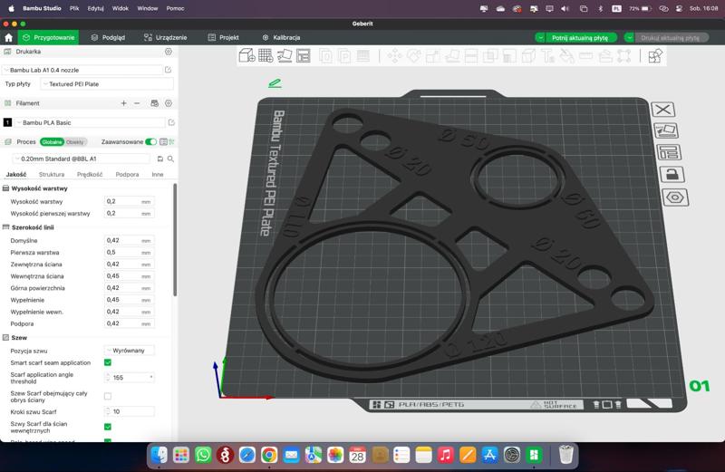This screenshot has width=725, height=472.
Task: Open Filament settings gear icon
Action: [169, 103]
